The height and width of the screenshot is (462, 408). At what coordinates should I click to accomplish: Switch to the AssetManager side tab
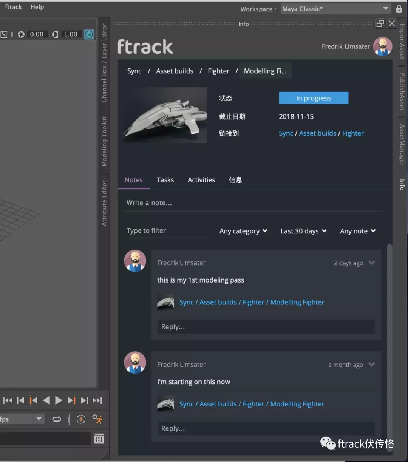click(402, 145)
